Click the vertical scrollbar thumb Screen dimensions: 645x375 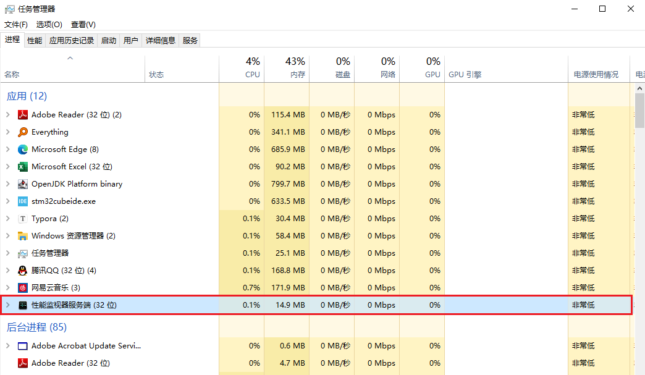[x=639, y=110]
